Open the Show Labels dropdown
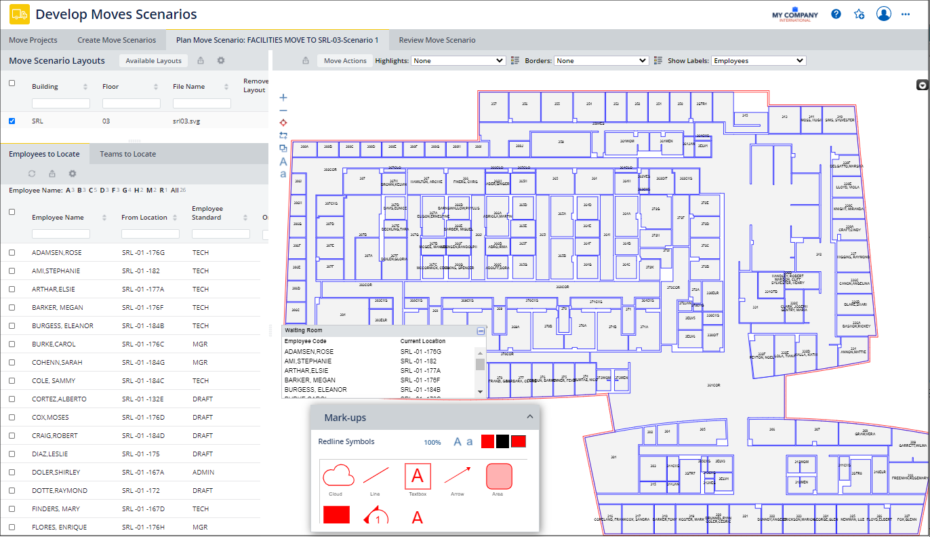The height and width of the screenshot is (537, 930). click(758, 60)
